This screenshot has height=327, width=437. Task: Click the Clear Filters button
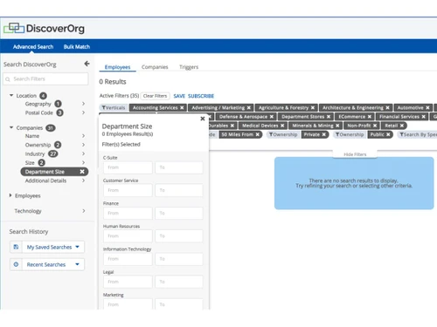pyautogui.click(x=155, y=96)
